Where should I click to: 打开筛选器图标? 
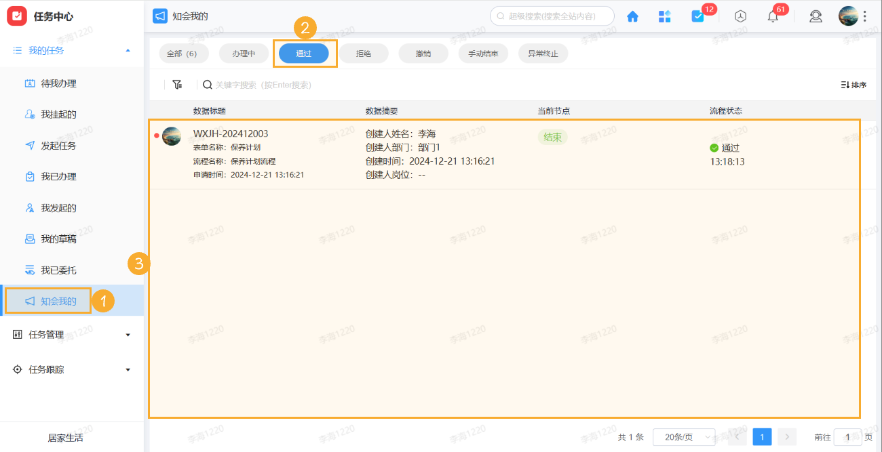(177, 85)
